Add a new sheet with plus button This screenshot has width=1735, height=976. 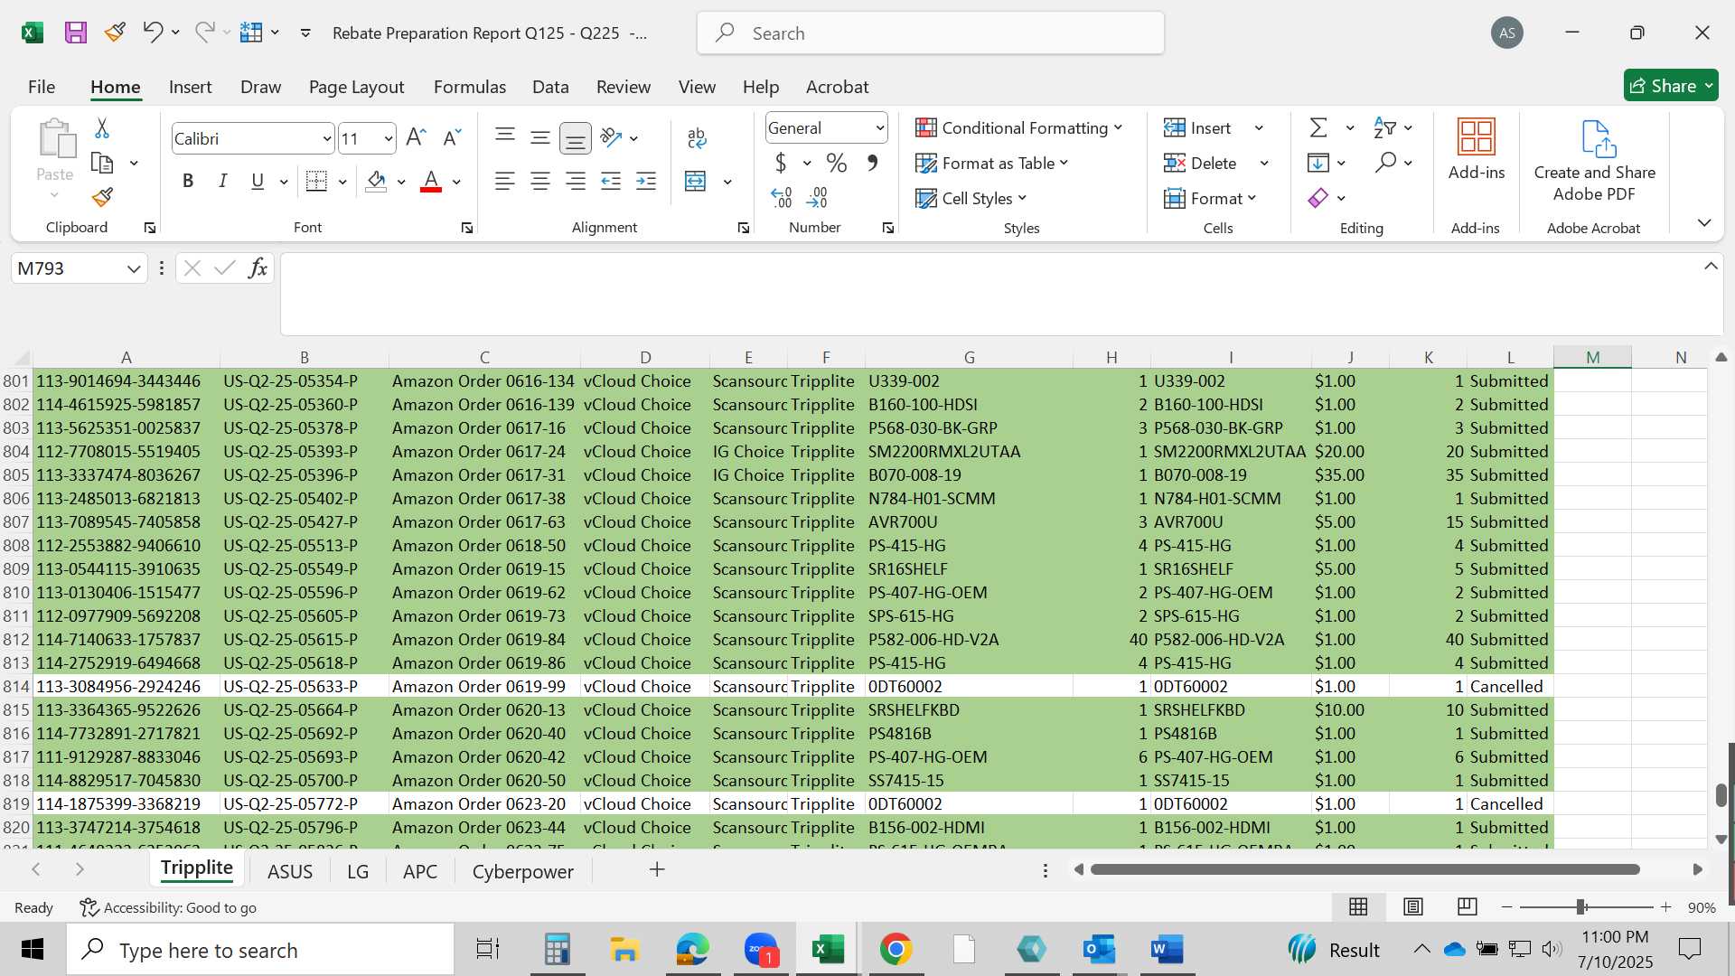pyautogui.click(x=657, y=869)
